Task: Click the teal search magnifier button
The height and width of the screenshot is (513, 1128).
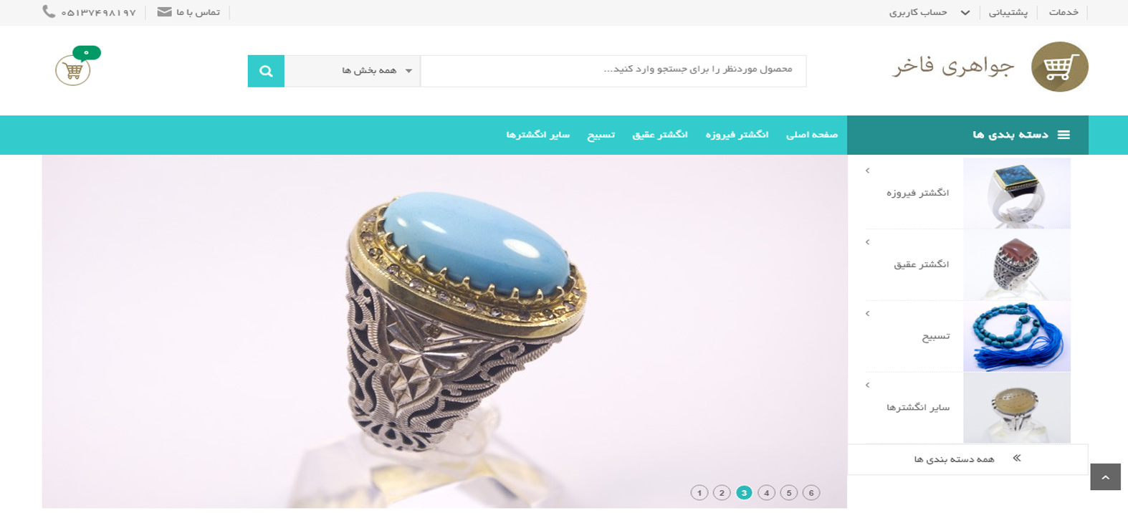Action: tap(266, 71)
